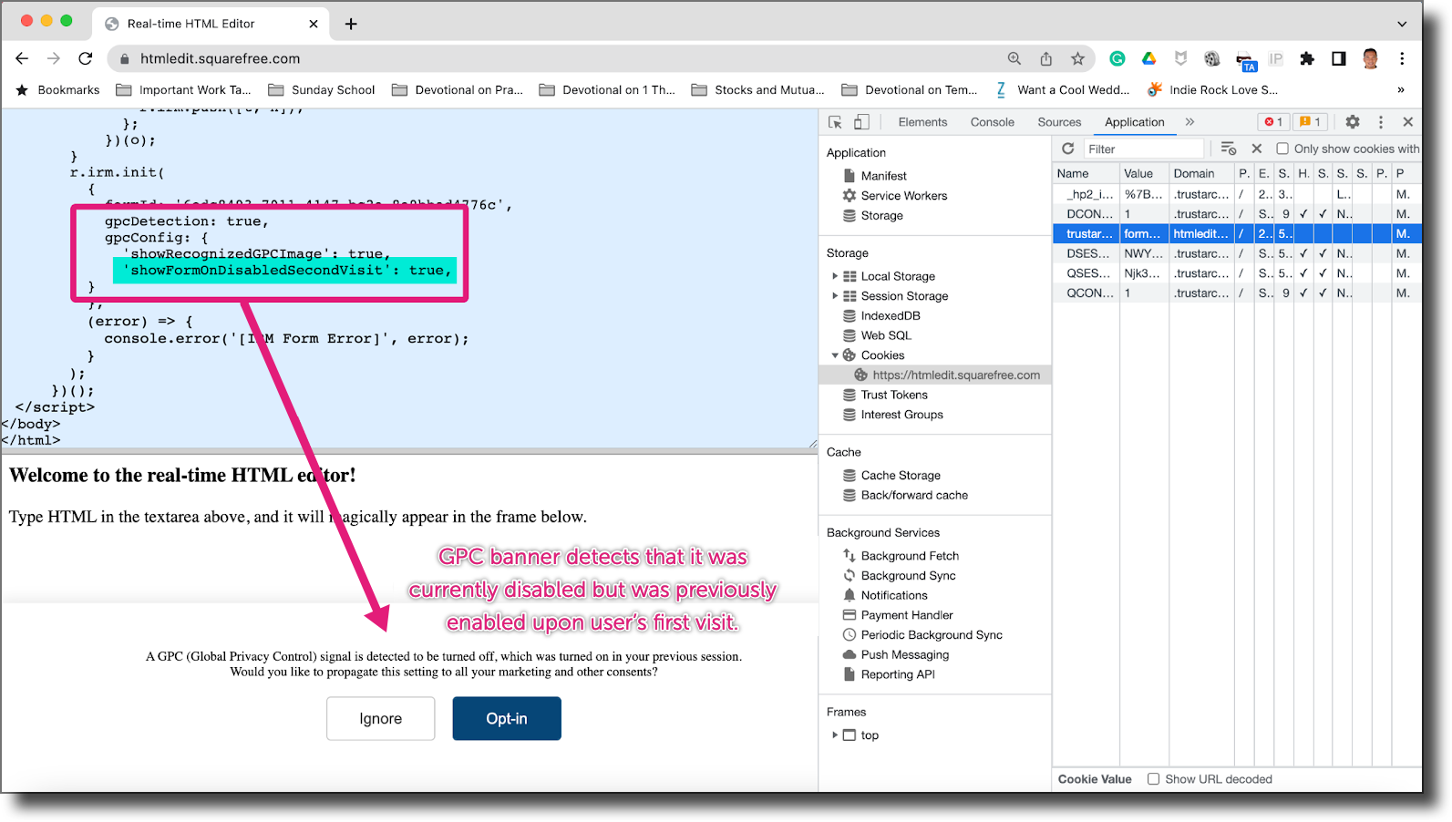1452x822 pixels.
Task: Open Trust Tokens in sidebar
Action: pyautogui.click(x=893, y=395)
